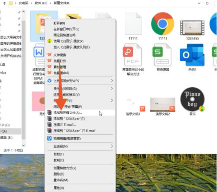Open the address bar history dropdown
This screenshot has width=217, height=192.
pos(199,3)
